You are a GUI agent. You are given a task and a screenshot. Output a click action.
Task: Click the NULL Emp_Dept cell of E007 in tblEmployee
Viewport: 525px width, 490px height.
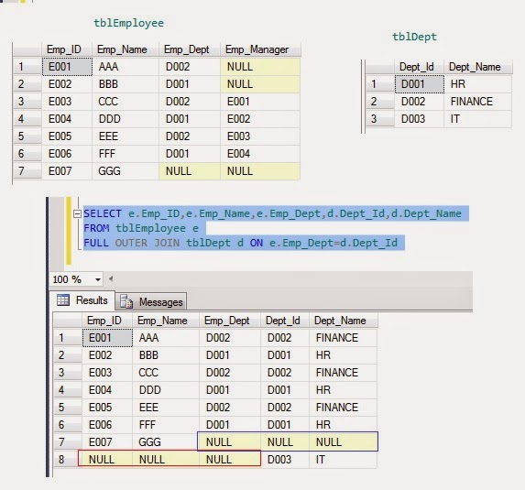coord(190,171)
